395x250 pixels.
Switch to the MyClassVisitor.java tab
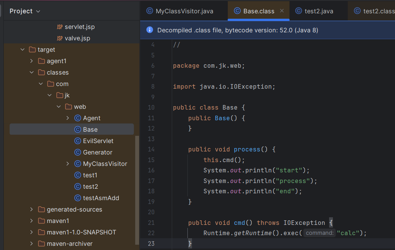[184, 11]
